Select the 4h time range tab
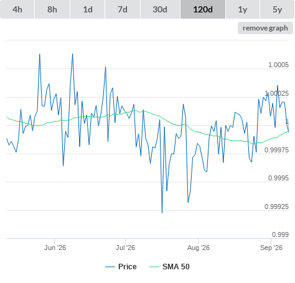 (x=17, y=9)
